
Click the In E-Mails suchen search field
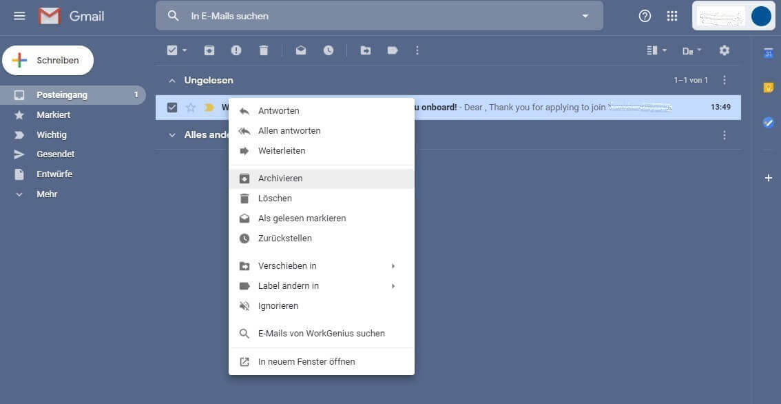pos(379,16)
